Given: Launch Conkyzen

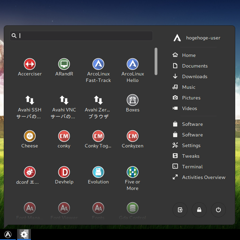Looking at the screenshot, I should coord(133,139).
